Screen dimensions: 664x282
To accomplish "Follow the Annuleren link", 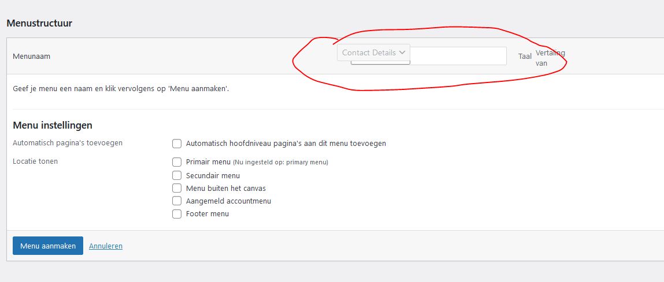I will pos(106,246).
